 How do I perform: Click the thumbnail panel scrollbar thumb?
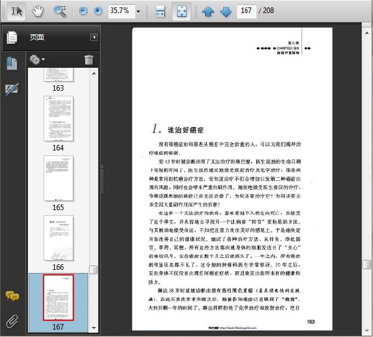coord(93,270)
